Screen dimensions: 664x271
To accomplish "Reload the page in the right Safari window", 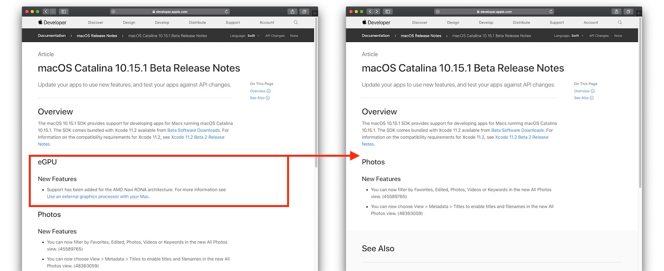I will tap(551, 11).
